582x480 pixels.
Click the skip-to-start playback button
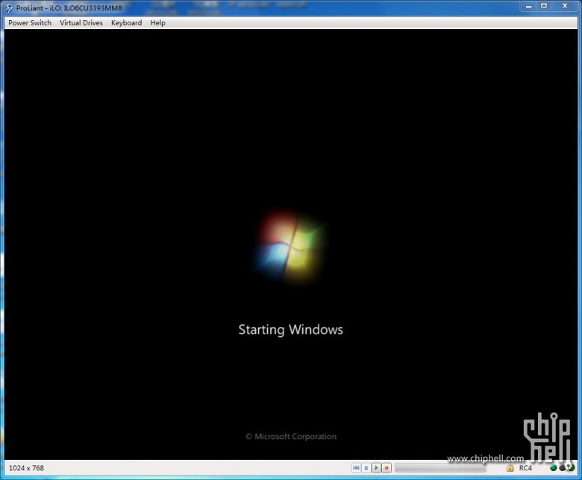coord(356,468)
